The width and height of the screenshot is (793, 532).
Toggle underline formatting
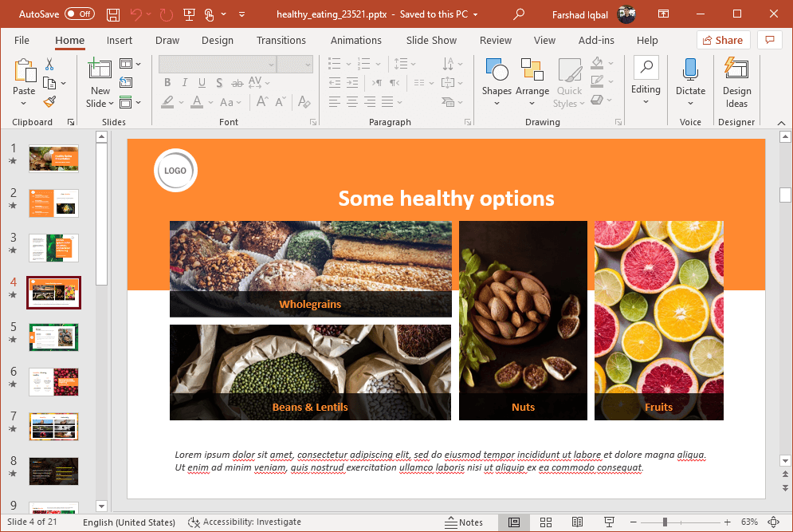(x=202, y=82)
